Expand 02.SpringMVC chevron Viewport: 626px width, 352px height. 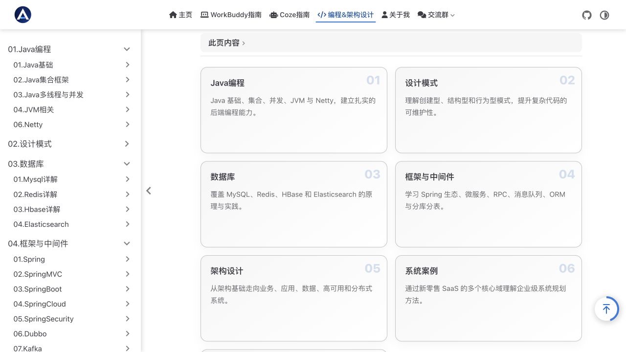click(x=127, y=274)
